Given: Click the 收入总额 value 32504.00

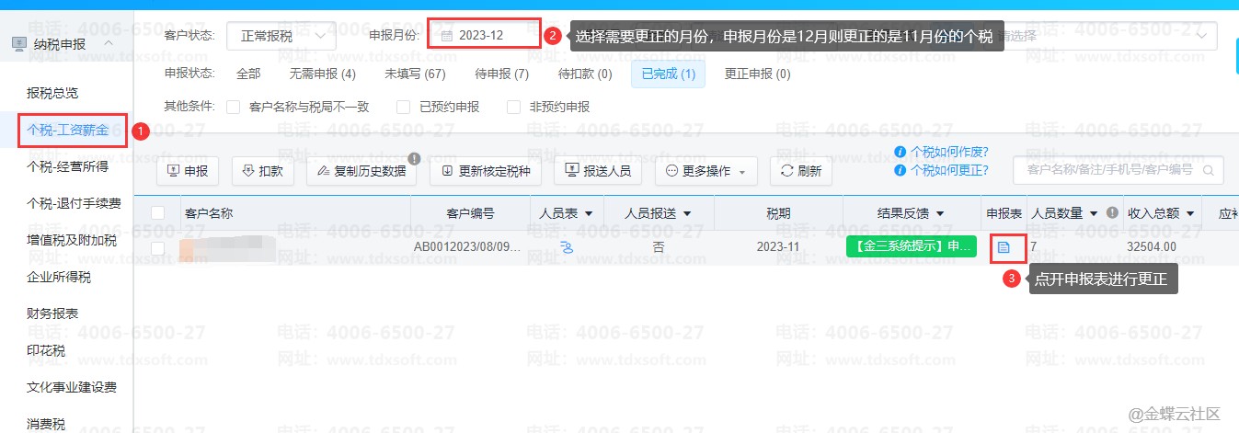Looking at the screenshot, I should pyautogui.click(x=1152, y=247).
